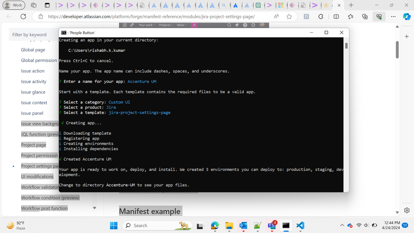Open Edge sidebar settings gear
Image resolution: width=414 pixels, height=233 pixels.
(407, 210)
